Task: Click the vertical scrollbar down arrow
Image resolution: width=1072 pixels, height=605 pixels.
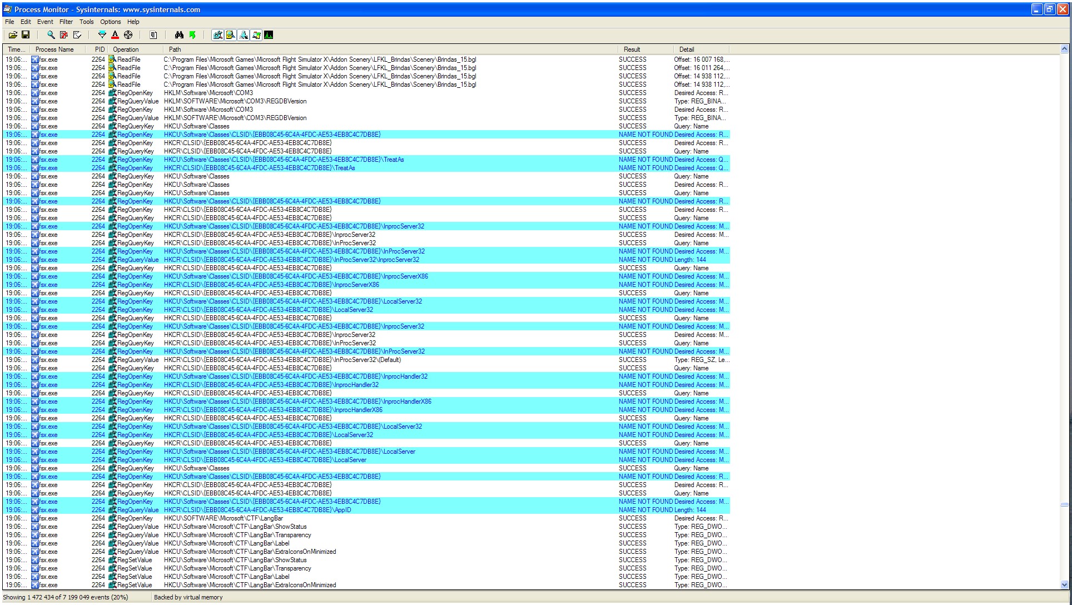Action: pos(1065,584)
